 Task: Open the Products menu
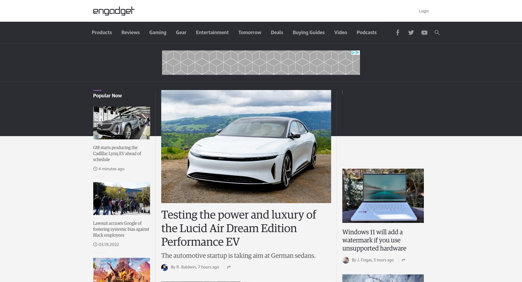coord(102,33)
